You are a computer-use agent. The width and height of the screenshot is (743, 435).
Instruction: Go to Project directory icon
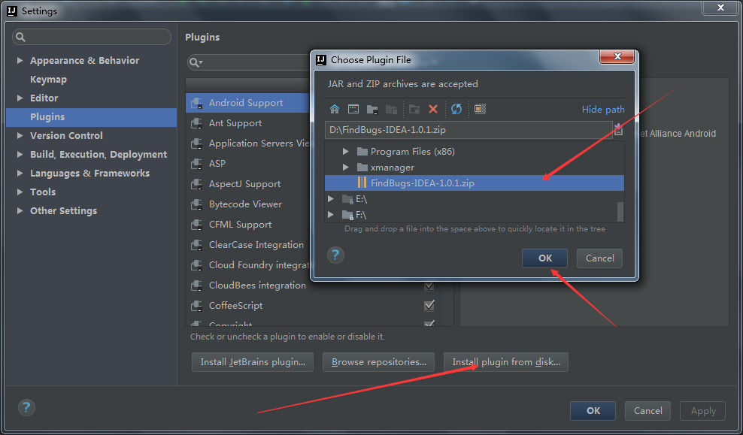click(x=372, y=110)
